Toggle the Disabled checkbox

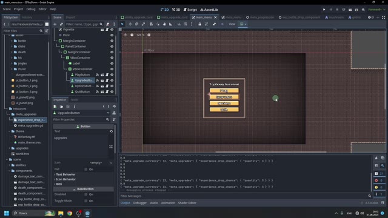click(x=86, y=194)
